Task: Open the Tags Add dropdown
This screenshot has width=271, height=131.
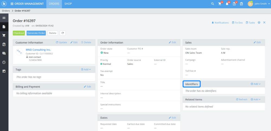Action: click(x=86, y=69)
